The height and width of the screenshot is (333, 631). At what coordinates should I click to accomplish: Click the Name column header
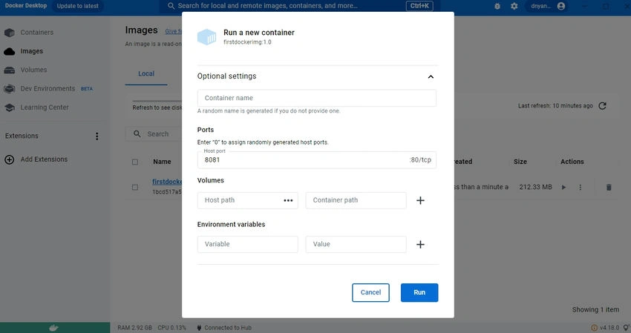162,162
